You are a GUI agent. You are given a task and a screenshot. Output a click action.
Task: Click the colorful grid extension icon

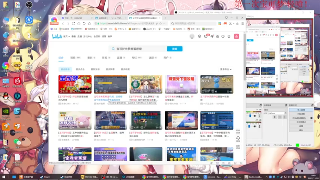(220, 24)
